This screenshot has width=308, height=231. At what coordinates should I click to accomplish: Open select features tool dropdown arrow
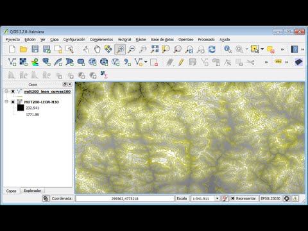click(x=262, y=49)
